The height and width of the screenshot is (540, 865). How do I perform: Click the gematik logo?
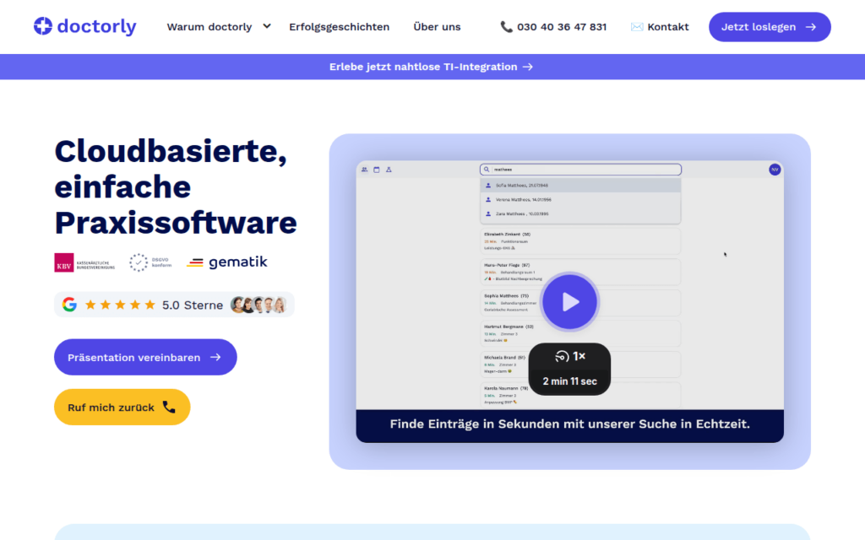pos(226,262)
